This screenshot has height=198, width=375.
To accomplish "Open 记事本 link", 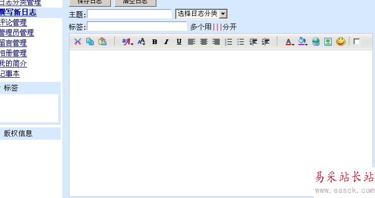I will pyautogui.click(x=10, y=74).
